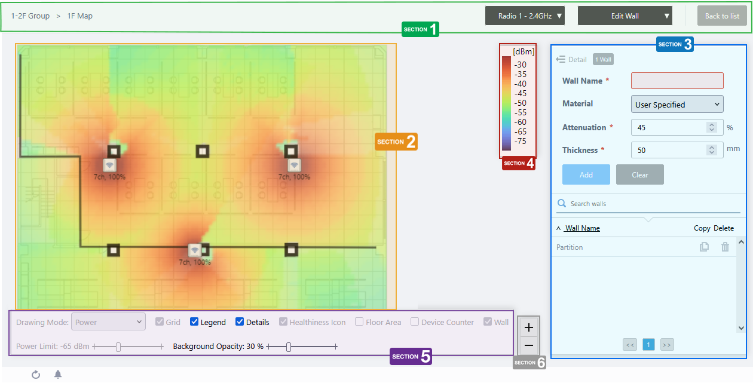Screen dimensions: 753x383
Task: Click the notification bell icon
Action: pyautogui.click(x=58, y=375)
